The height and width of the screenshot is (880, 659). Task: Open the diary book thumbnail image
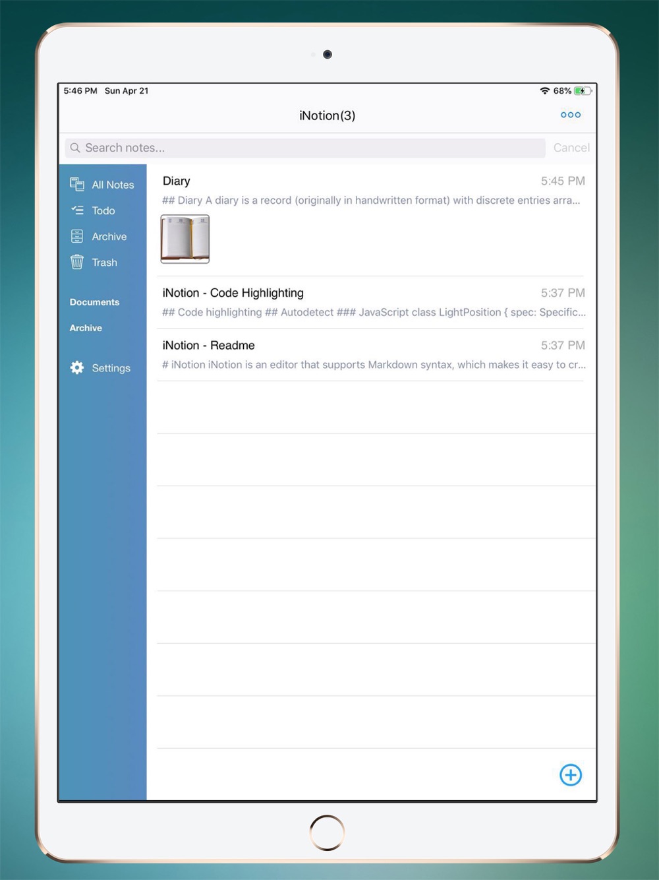(x=185, y=239)
